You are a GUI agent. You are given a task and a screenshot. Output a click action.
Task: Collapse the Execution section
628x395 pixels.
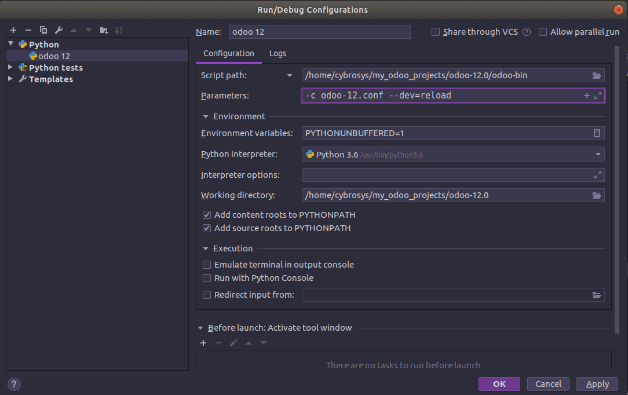[206, 248]
